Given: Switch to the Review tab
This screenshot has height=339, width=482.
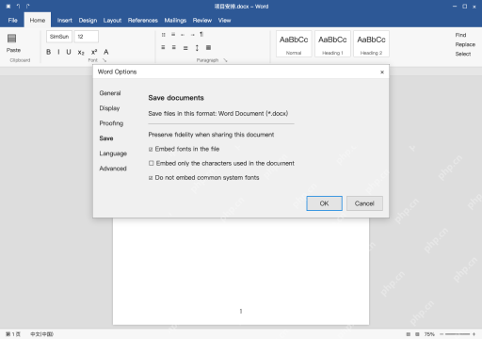Looking at the screenshot, I should (x=202, y=21).
